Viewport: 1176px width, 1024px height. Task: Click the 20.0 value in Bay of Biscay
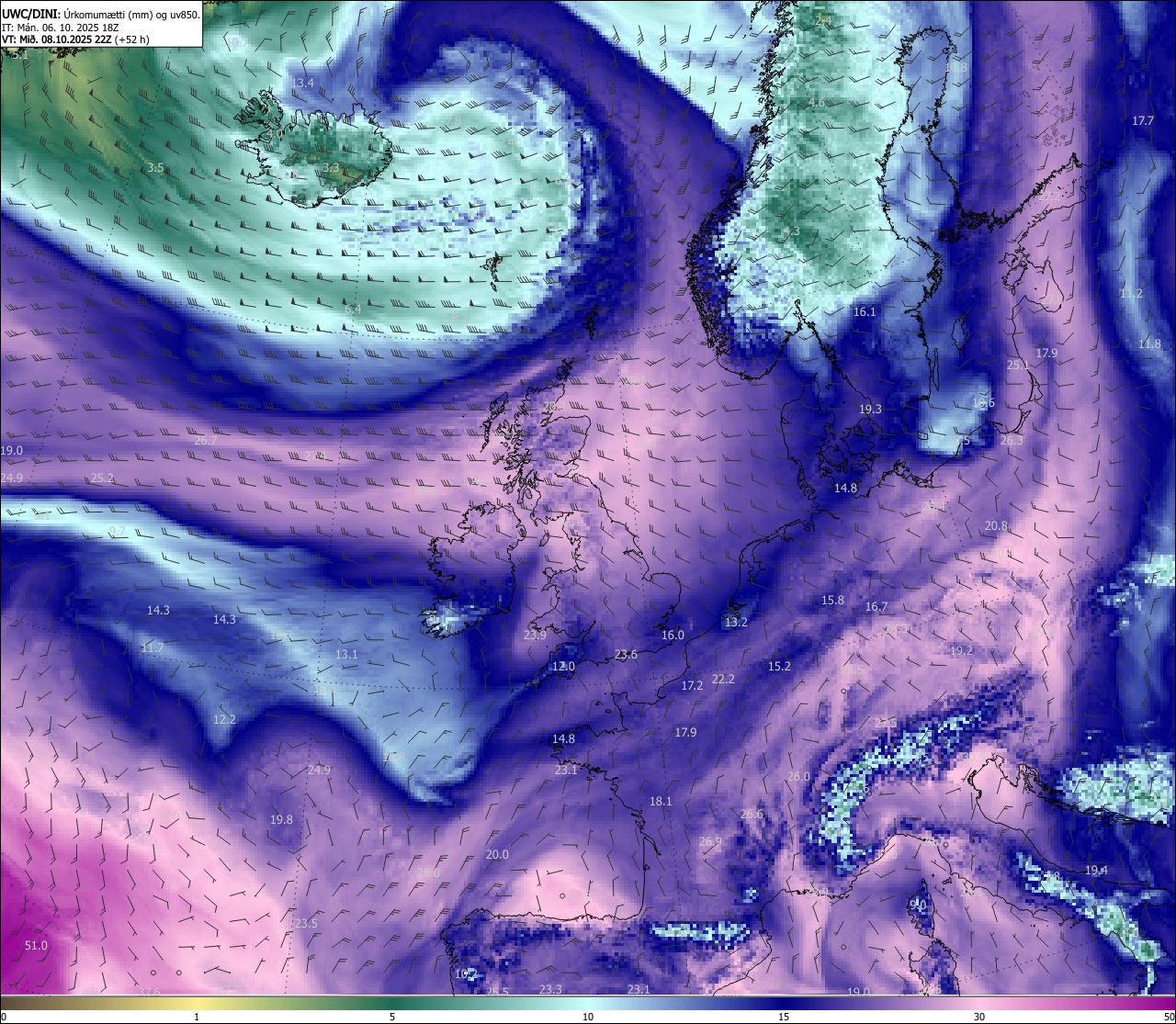point(497,855)
